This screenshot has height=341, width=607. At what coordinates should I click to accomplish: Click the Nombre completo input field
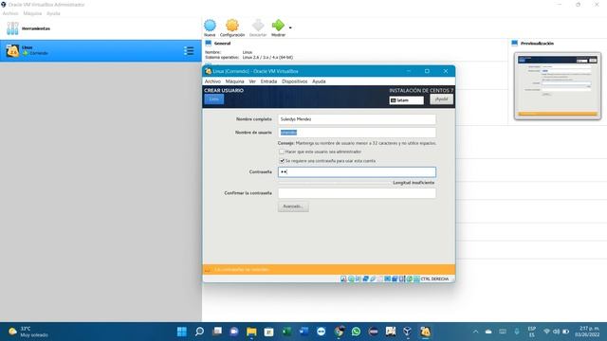pos(357,119)
